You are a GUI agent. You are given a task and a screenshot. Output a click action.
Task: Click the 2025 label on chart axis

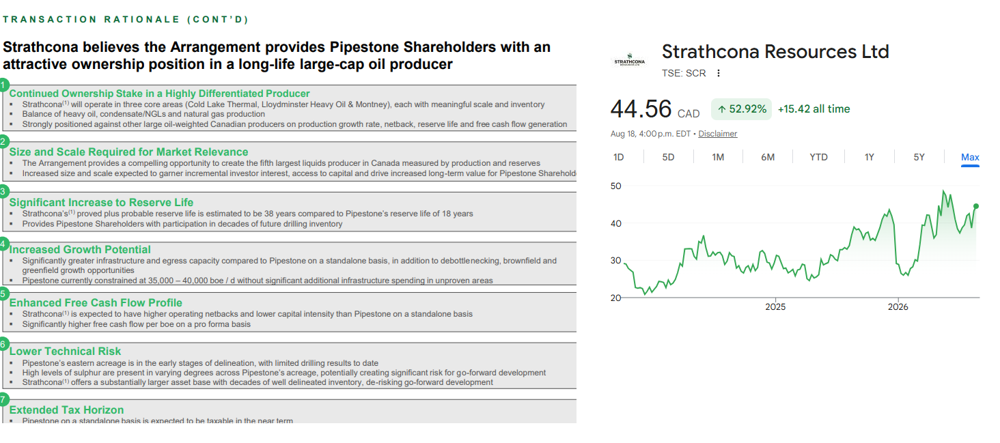click(775, 307)
